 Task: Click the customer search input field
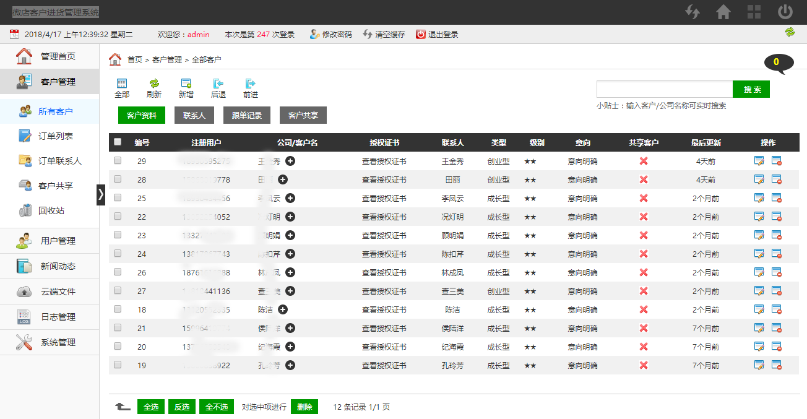click(665, 89)
